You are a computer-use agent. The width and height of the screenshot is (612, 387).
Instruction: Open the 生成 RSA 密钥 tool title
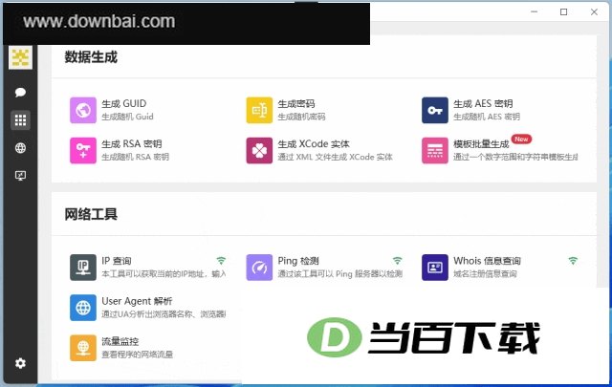tap(132, 144)
